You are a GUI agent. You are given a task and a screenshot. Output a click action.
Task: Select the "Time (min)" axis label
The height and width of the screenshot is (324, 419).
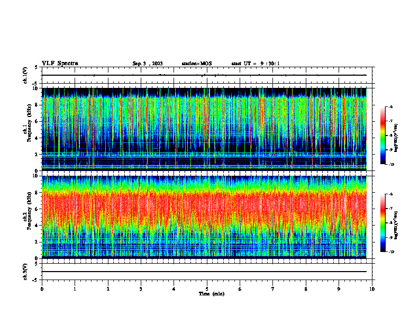pos(212,294)
